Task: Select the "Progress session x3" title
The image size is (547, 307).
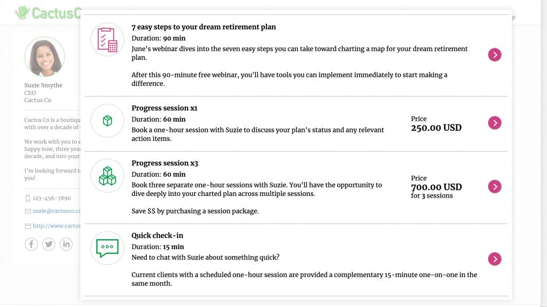Action: click(x=165, y=163)
